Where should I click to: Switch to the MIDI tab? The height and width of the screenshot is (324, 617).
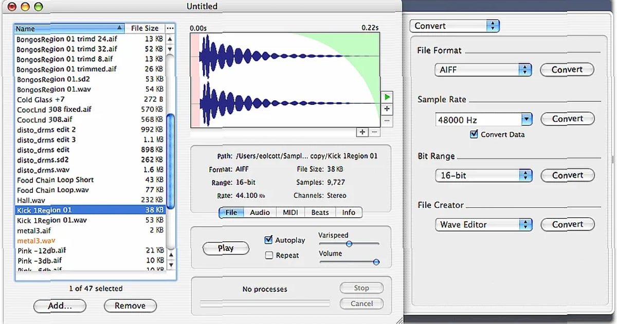[x=289, y=212]
